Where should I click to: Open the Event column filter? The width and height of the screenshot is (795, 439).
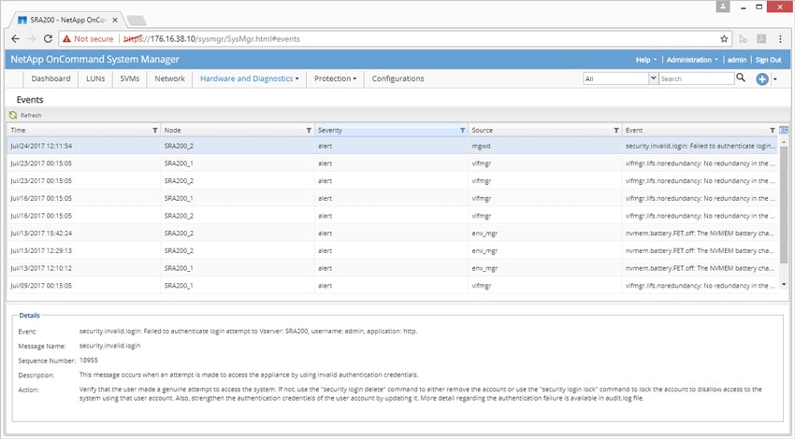tap(773, 130)
